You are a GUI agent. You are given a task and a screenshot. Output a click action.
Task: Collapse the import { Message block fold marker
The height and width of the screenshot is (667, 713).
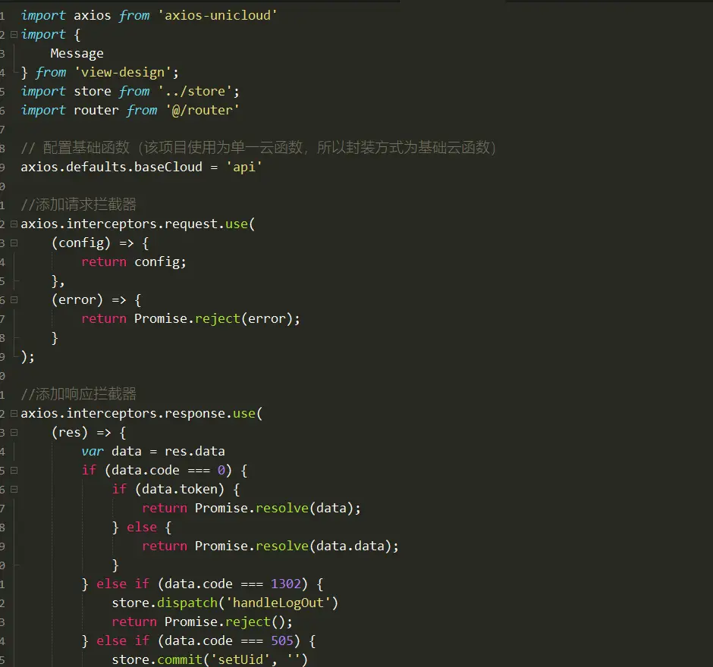tap(14, 35)
